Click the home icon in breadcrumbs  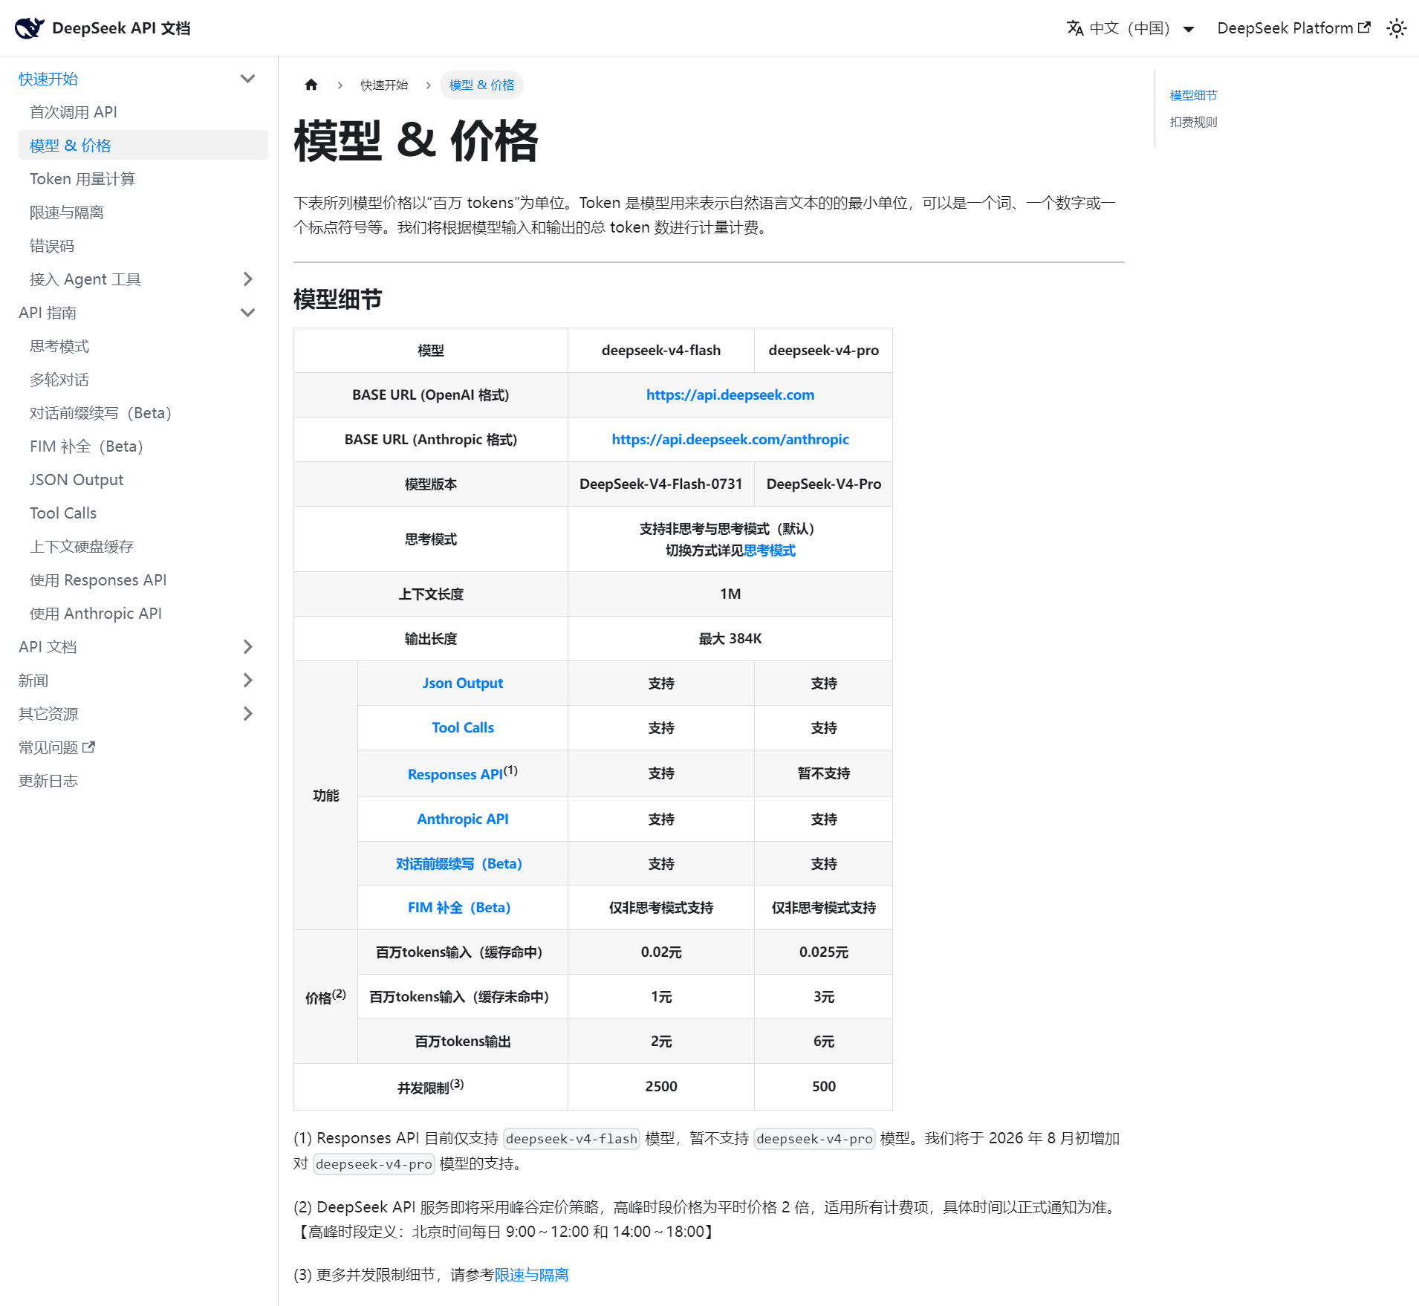(x=311, y=85)
